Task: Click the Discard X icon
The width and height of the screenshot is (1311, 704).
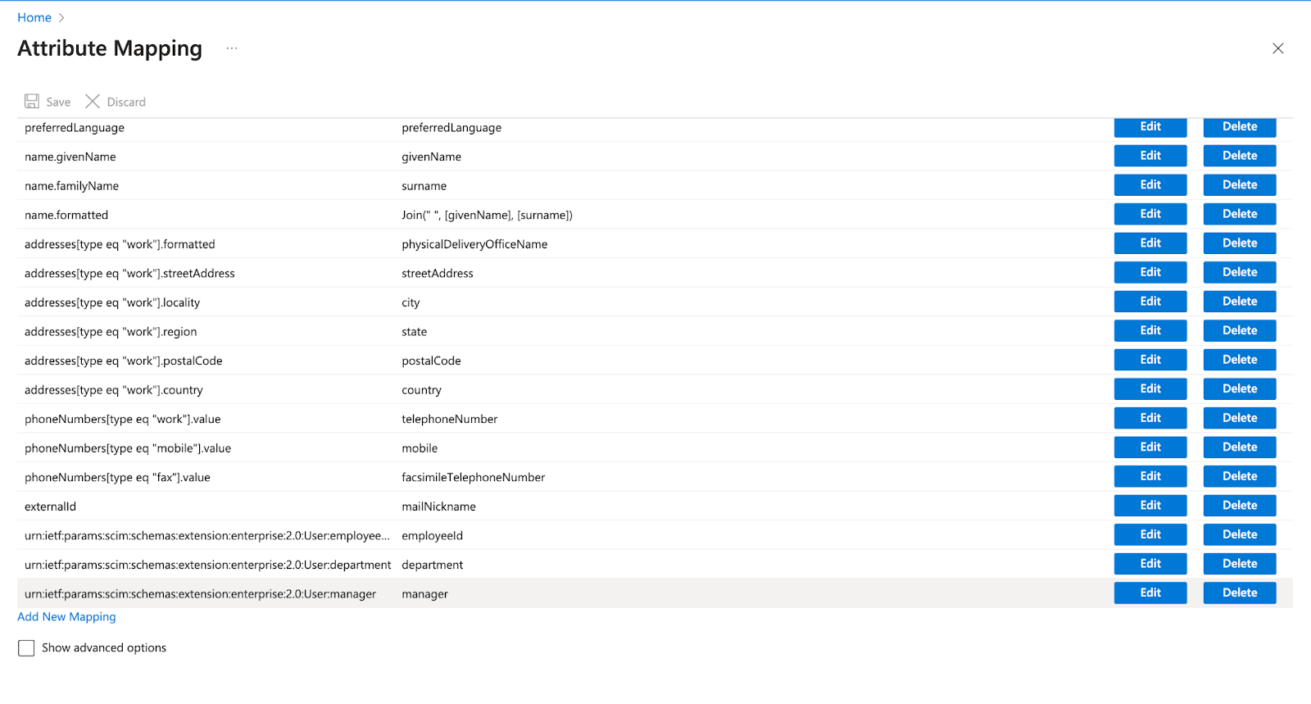Action: [x=93, y=102]
